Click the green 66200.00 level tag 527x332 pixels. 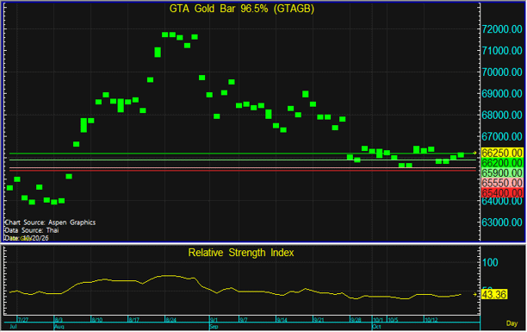point(502,163)
